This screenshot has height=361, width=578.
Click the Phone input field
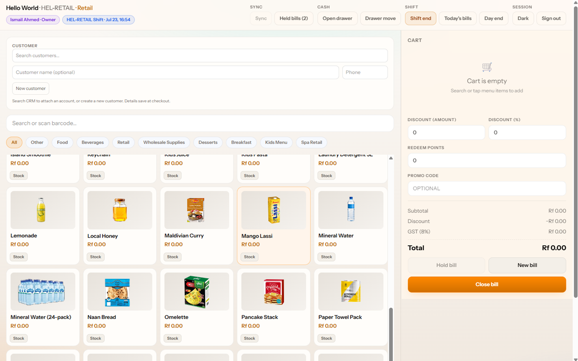(x=365, y=72)
